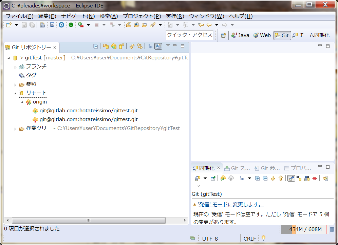Screen dimensions: 338x245
Task: Click the Refresh icon in Git Repositories view
Action: (132, 46)
